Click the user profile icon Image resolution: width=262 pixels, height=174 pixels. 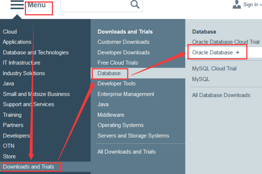tap(237, 5)
